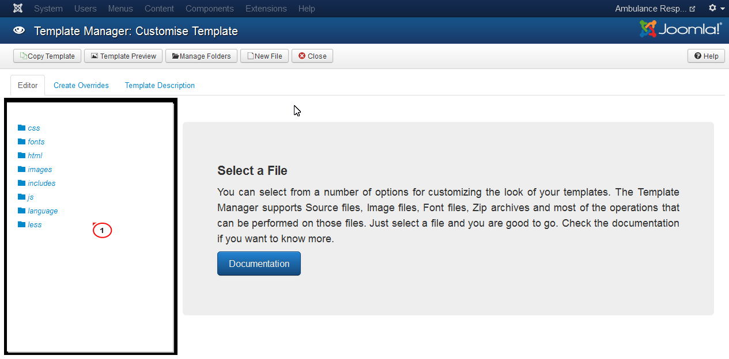Viewport: 729px width, 359px height.
Task: Click the Joomla logo icon in top bar
Action: pyautogui.click(x=18, y=9)
